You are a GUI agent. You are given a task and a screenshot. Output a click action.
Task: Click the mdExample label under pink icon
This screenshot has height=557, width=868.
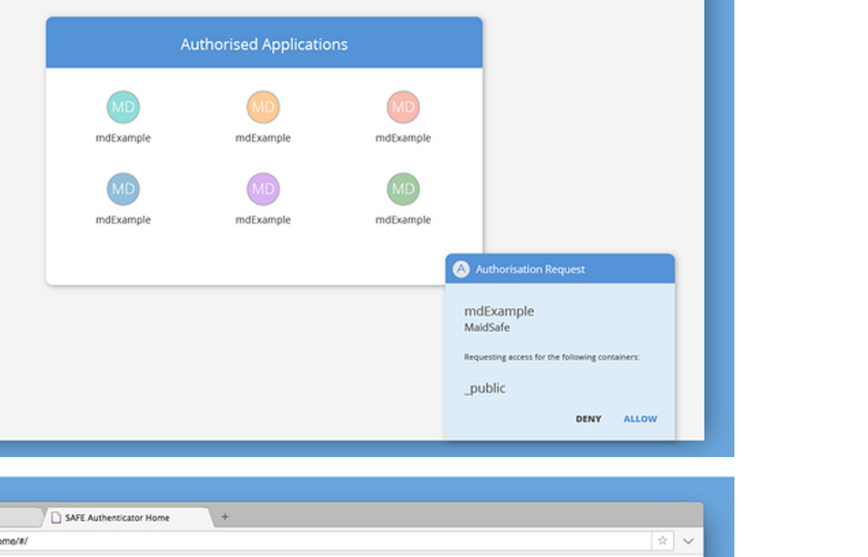[x=403, y=138]
